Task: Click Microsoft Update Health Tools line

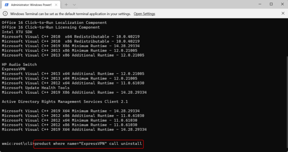Action: pyautogui.click(x=36, y=88)
